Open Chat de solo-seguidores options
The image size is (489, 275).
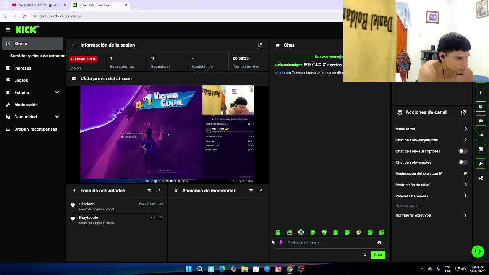pos(431,140)
